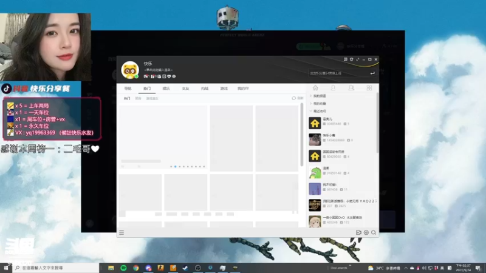Click the skin shirt icon in title bar
The image size is (486, 273).
[352, 59]
